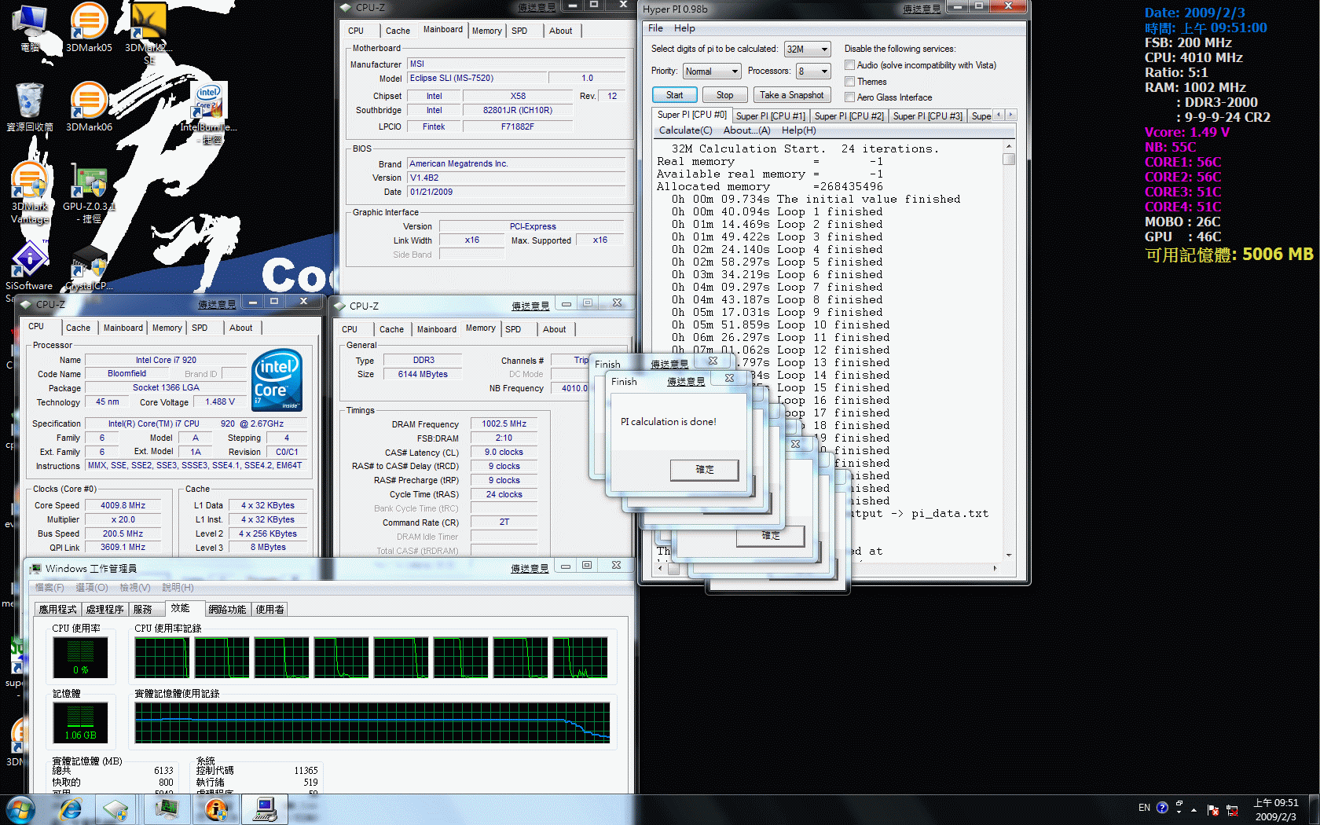Viewport: 1320px width, 825px height.
Task: Open the File menu in Hyper PI
Action: 655,28
